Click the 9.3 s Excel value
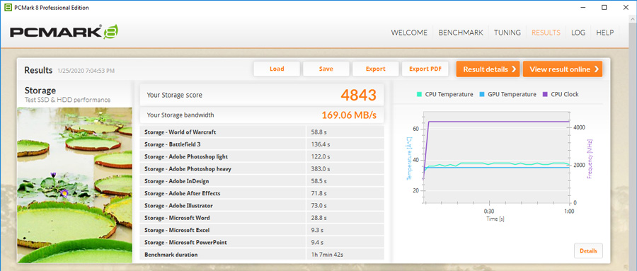This screenshot has width=637, height=271. click(317, 230)
